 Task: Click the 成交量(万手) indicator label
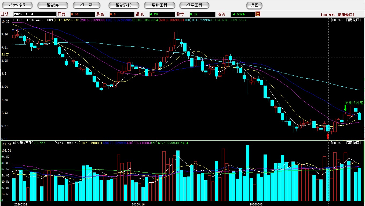[x=23, y=143]
